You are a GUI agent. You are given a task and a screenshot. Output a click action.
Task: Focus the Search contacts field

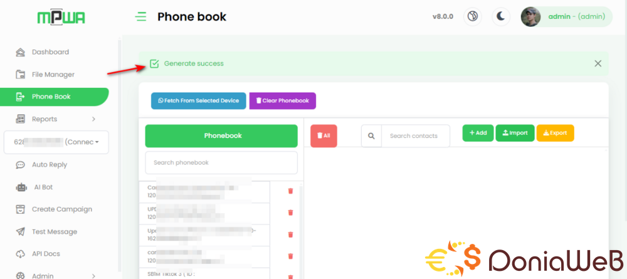pos(416,136)
